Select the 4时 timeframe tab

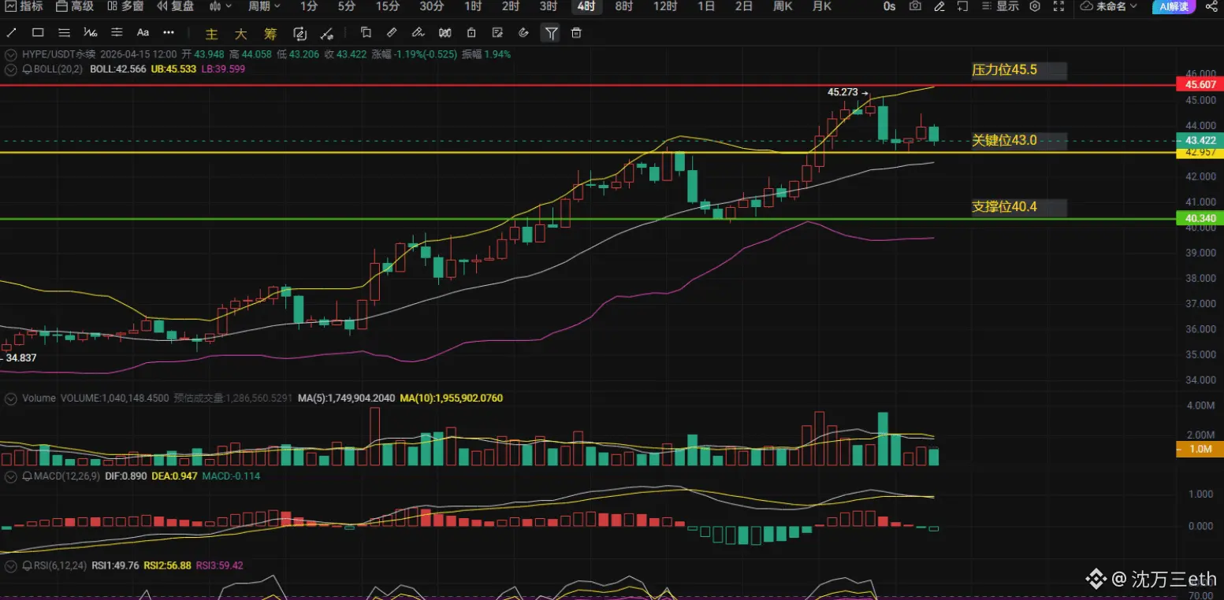pos(586,6)
